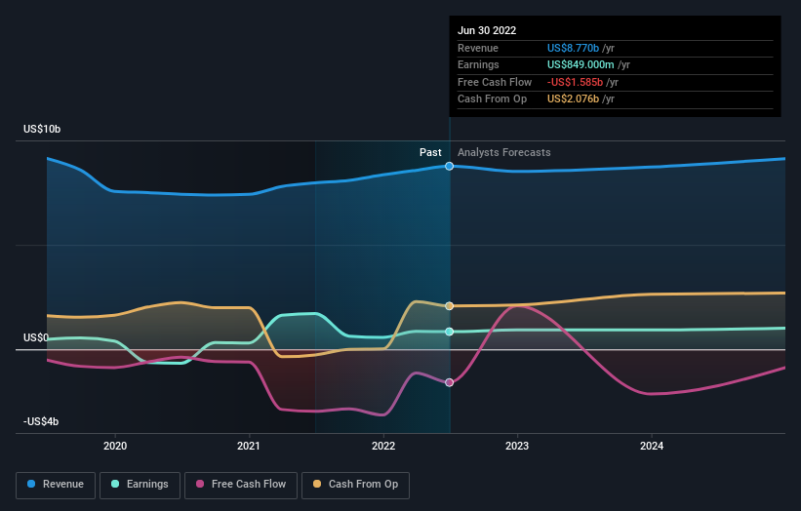Click the Cash From Op data point marker on the orange line
This screenshot has width=801, height=511.
[449, 306]
